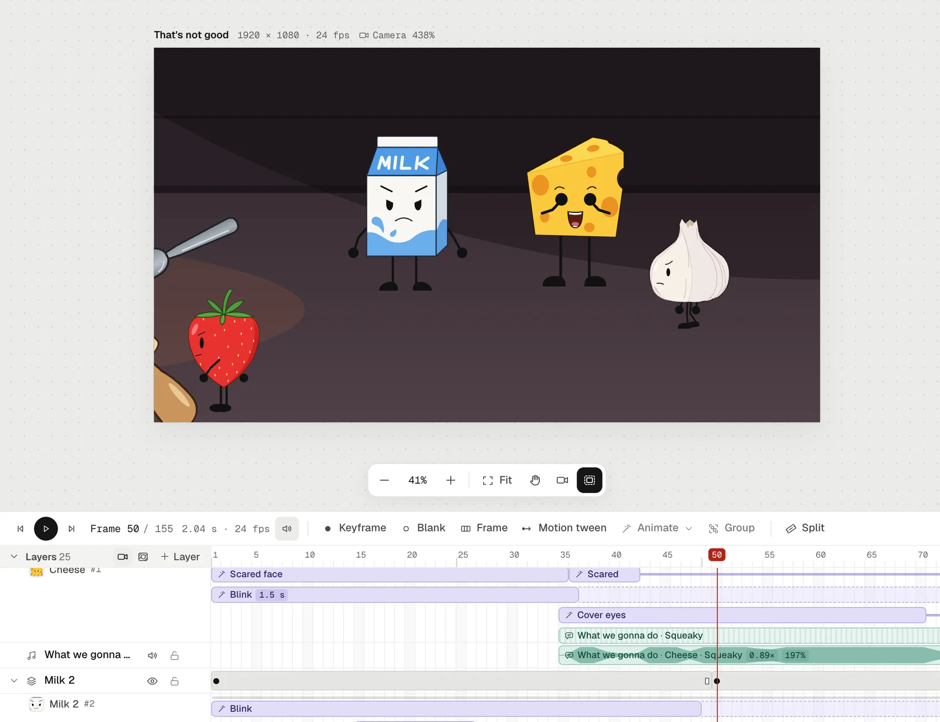Select What we gonna do · Squeaky clip

[x=749, y=636]
